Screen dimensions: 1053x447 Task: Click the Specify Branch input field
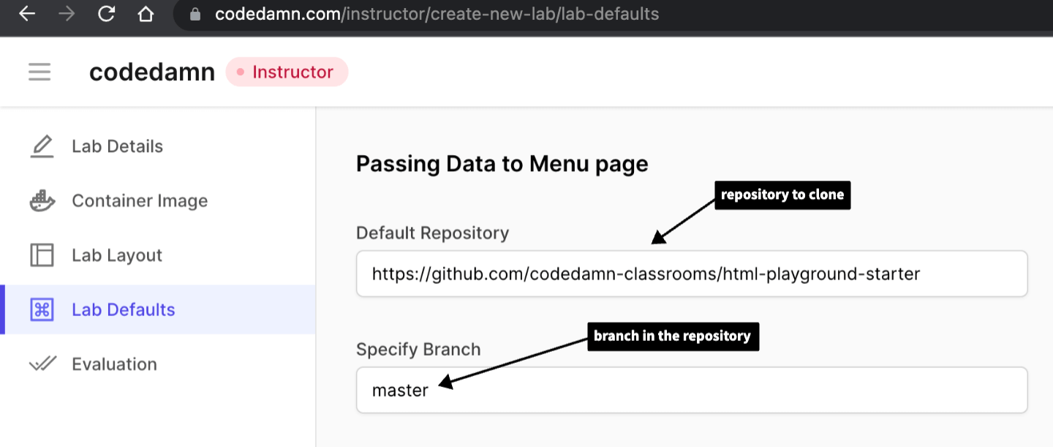click(x=691, y=390)
